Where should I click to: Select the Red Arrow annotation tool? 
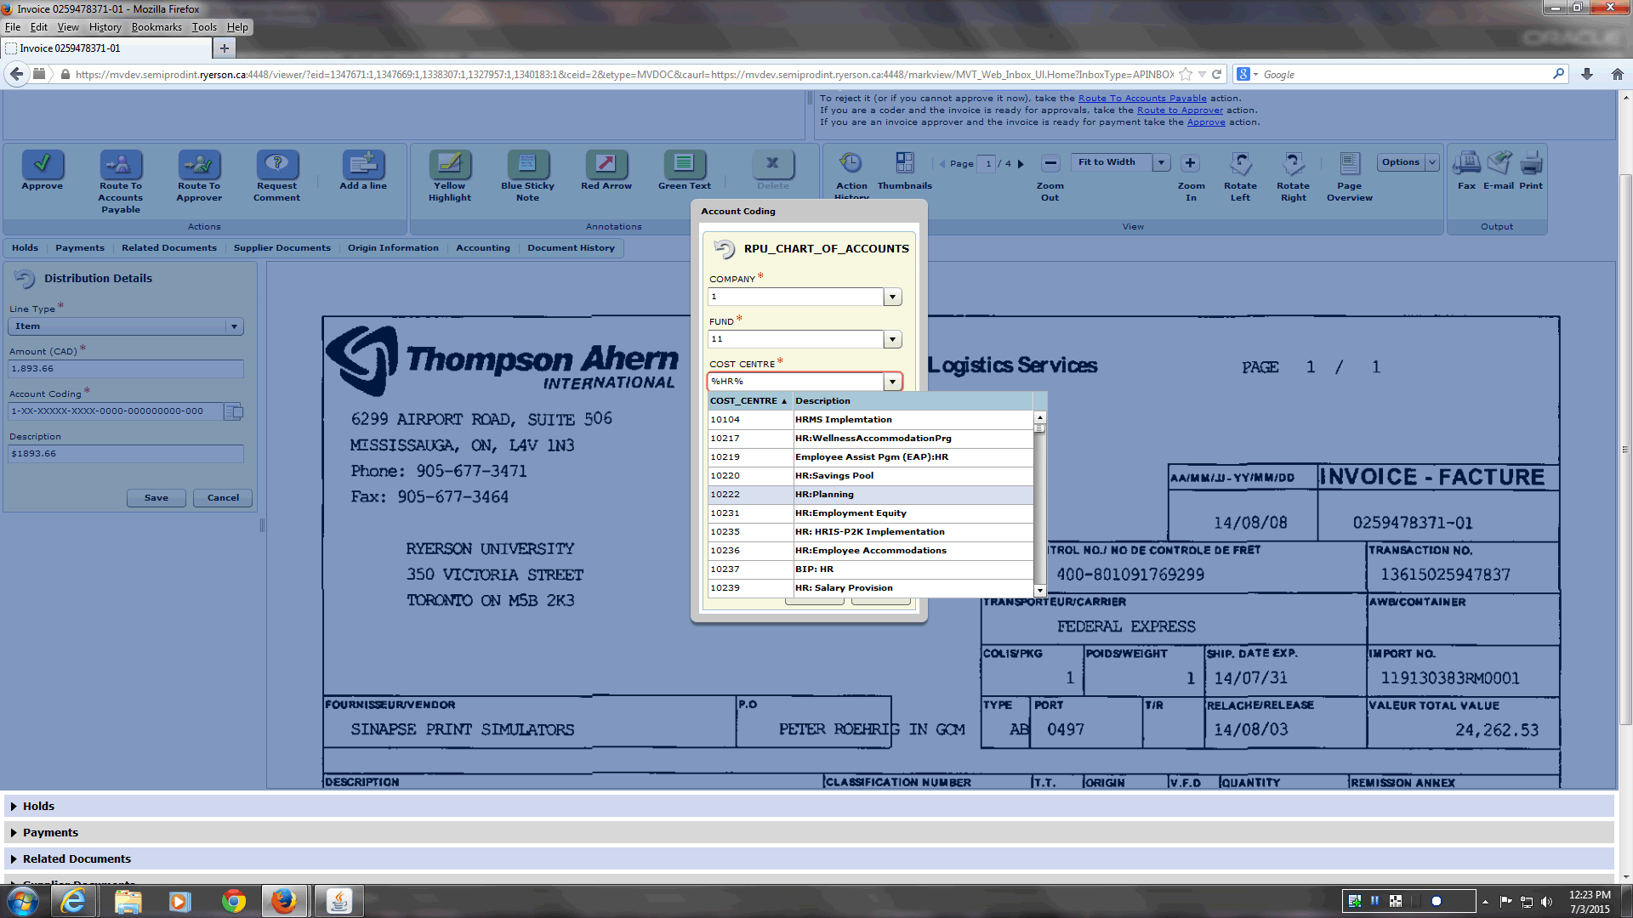606,163
